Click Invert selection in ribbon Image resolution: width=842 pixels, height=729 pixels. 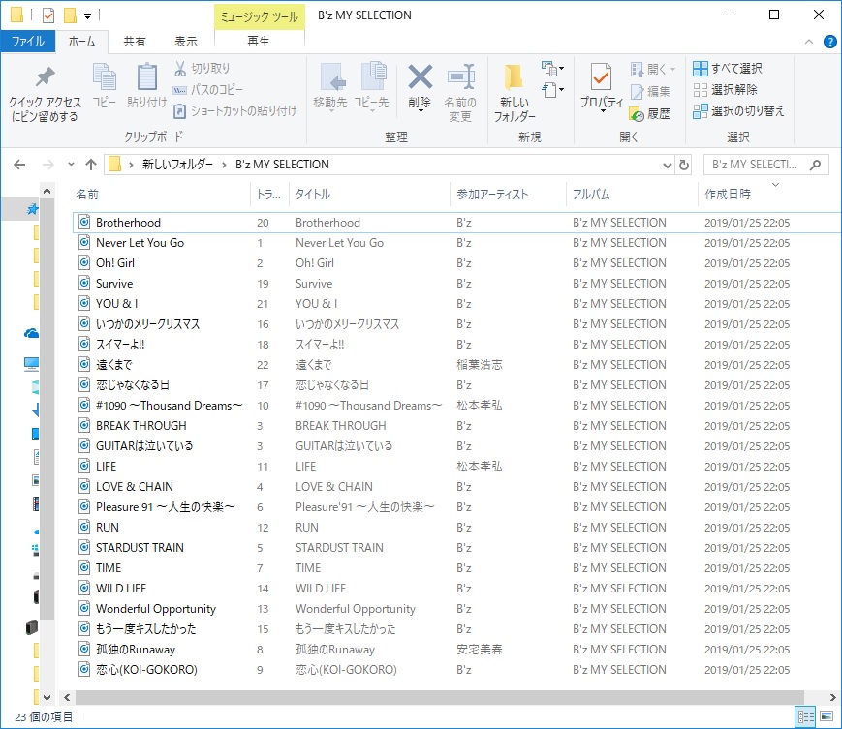point(738,111)
